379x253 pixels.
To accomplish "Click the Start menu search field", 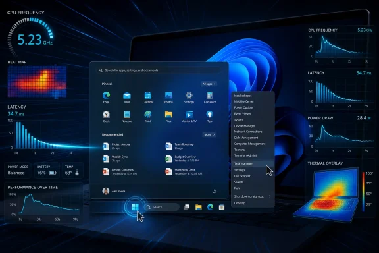I will tap(159, 70).
